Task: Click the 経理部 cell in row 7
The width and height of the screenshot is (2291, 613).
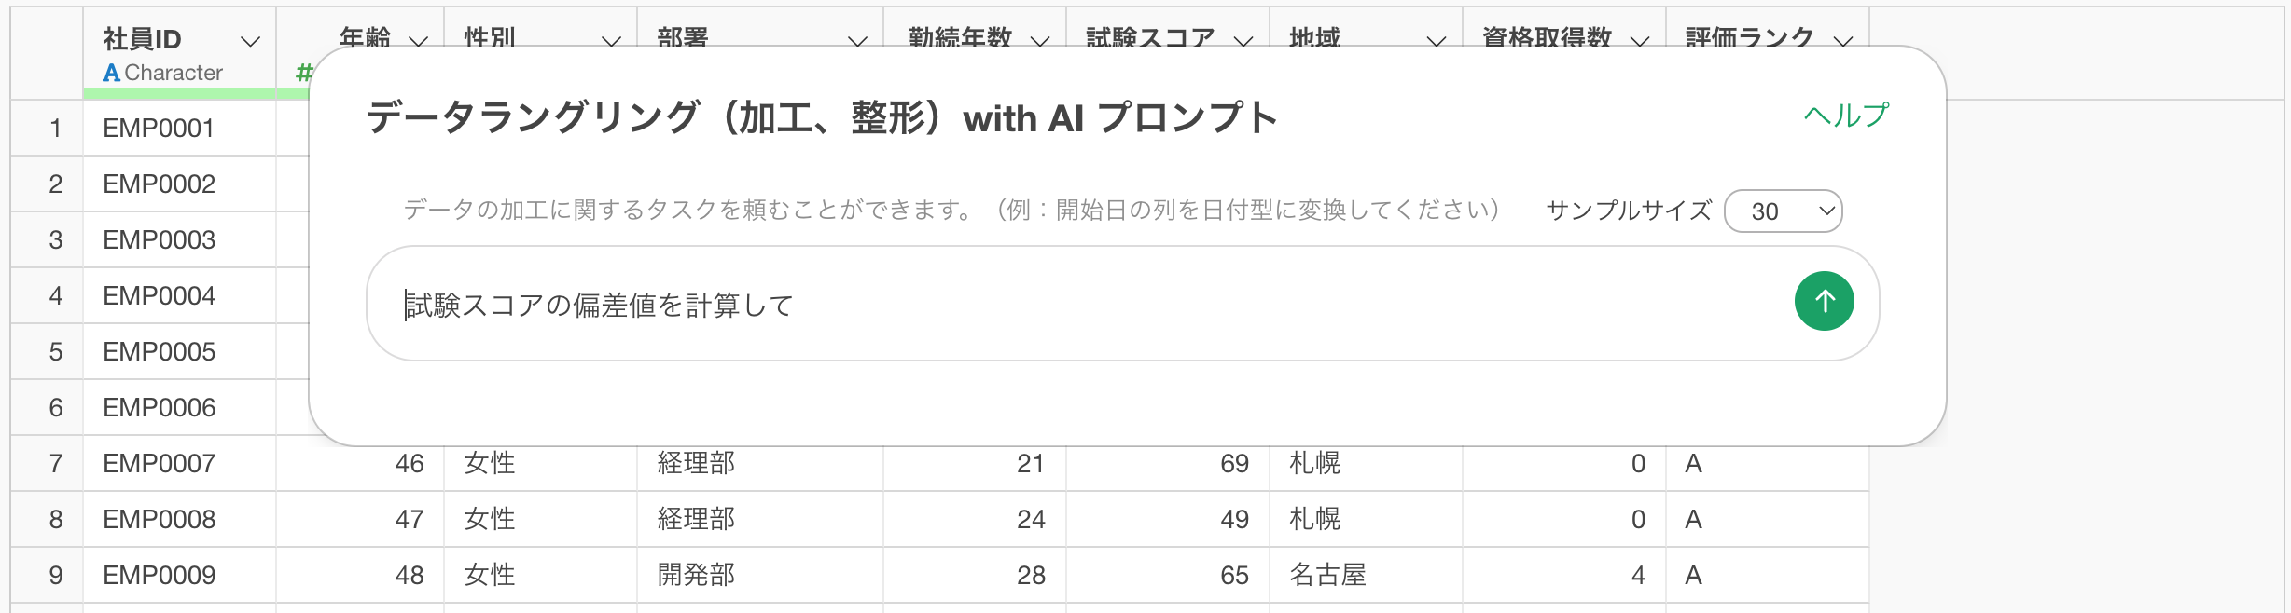Action: pyautogui.click(x=696, y=464)
